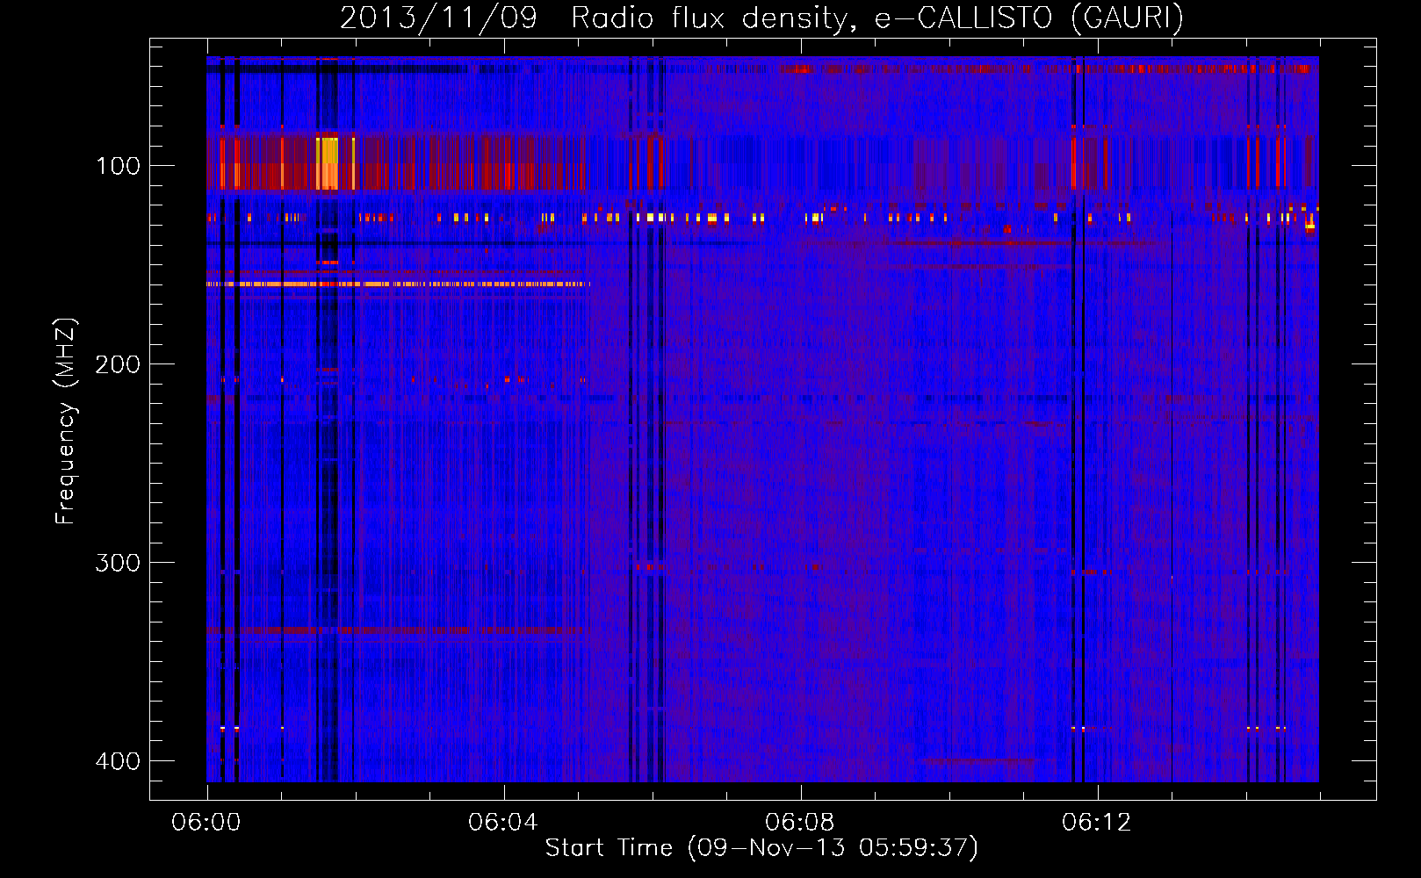The image size is (1421, 878).
Task: Click the bright horizontal line near 160 MHz
Action: [397, 284]
